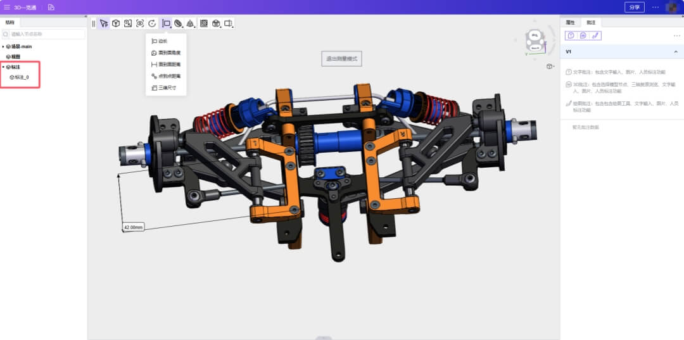Screen dimensions: 684x340
Task: Open the hamburger menu in the header
Action: (7, 7)
